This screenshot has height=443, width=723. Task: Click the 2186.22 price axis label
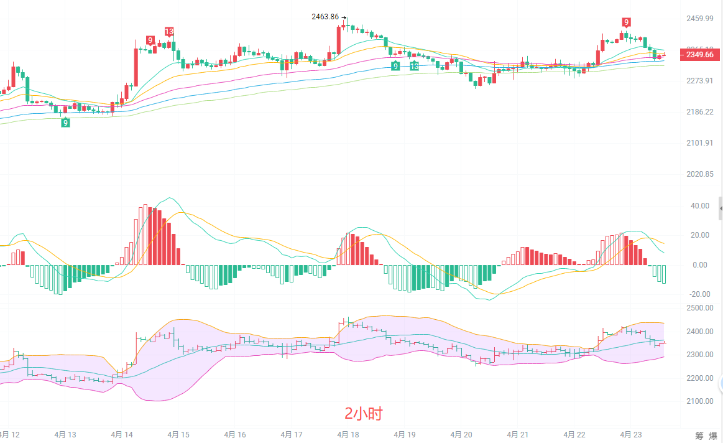[699, 112]
